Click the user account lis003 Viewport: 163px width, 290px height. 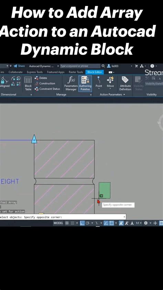(x=112, y=66)
